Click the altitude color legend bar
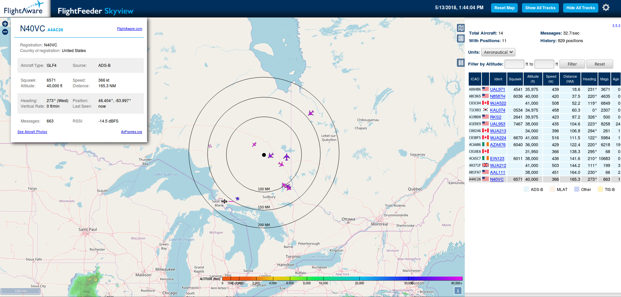Screen dimensions: 621x297 pos(342,279)
